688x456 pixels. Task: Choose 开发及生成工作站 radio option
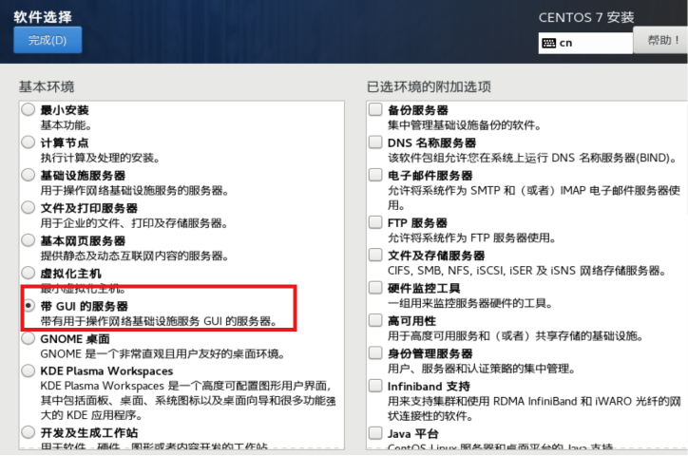click(29, 432)
